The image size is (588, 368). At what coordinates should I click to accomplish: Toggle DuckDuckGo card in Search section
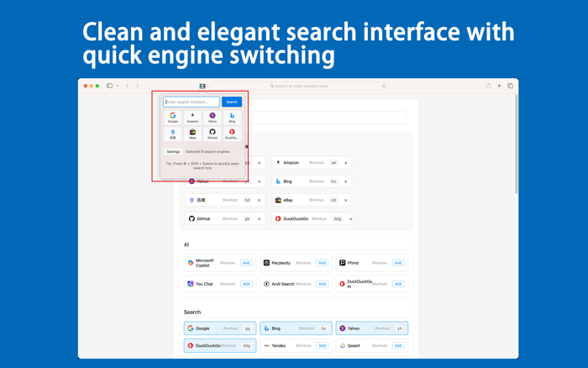tap(220, 345)
